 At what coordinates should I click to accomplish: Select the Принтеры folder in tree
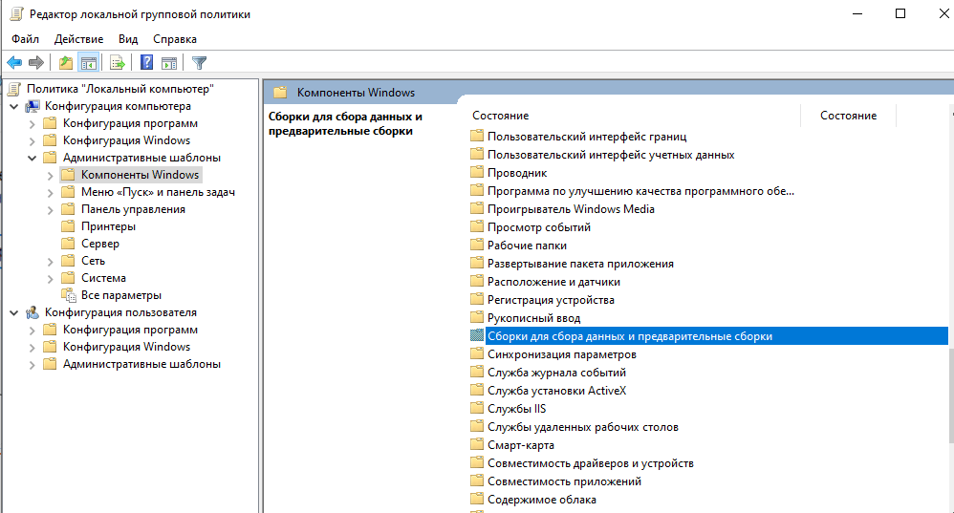point(108,226)
